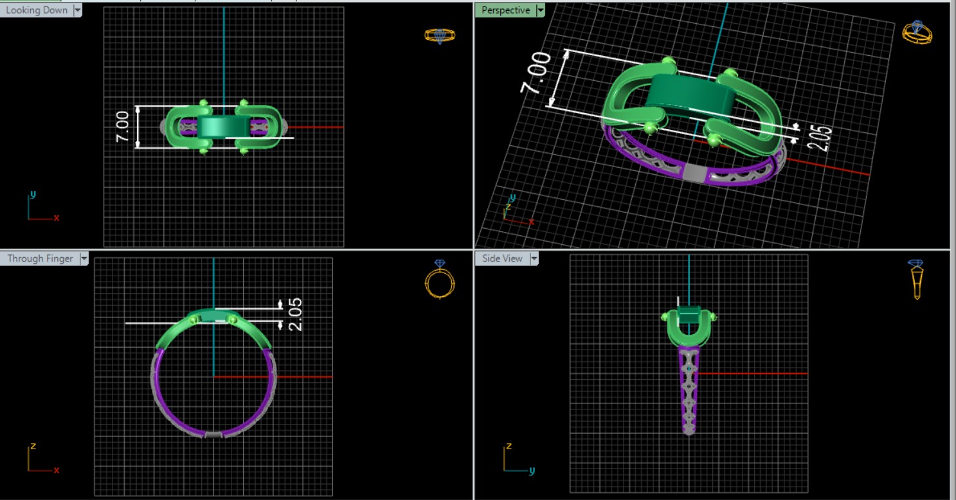Select the 2.05 dimension in Through Finger view
The image size is (956, 500).
[295, 314]
